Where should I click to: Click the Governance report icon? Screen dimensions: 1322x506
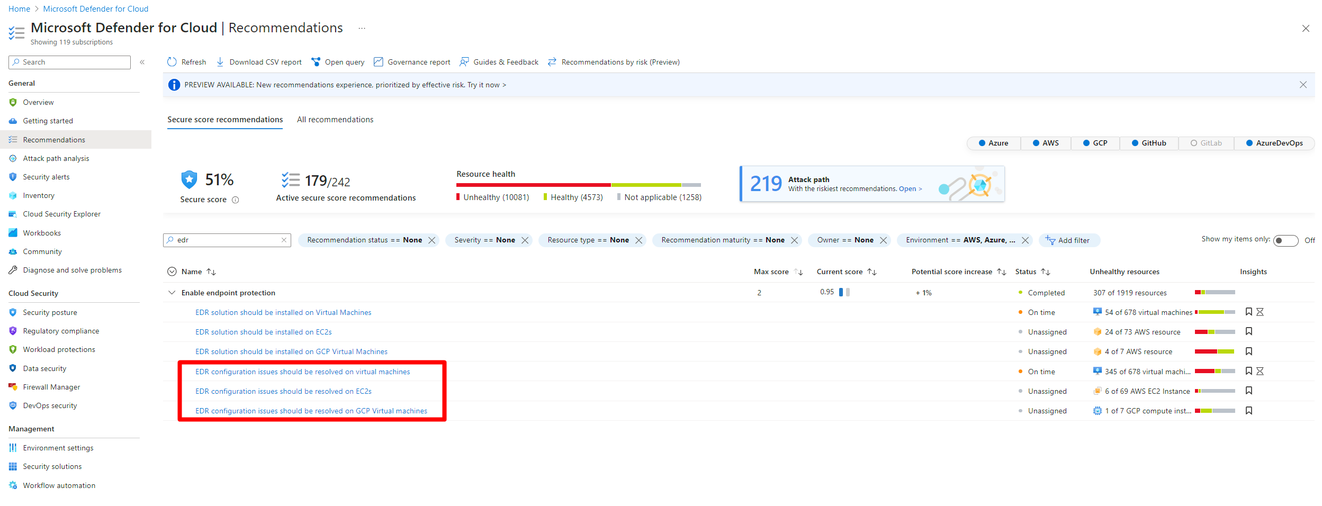[378, 62]
